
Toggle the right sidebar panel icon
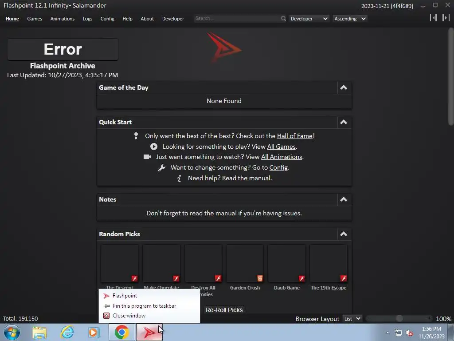pos(446,18)
